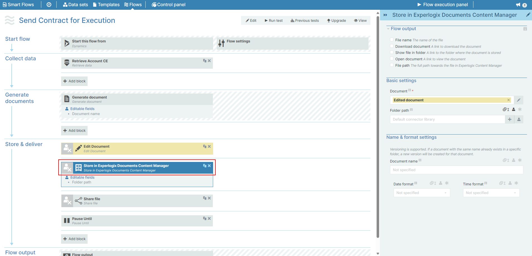Image resolution: width=532 pixels, height=256 pixels.
Task: Delete the Pause Until block
Action: [x=209, y=218]
